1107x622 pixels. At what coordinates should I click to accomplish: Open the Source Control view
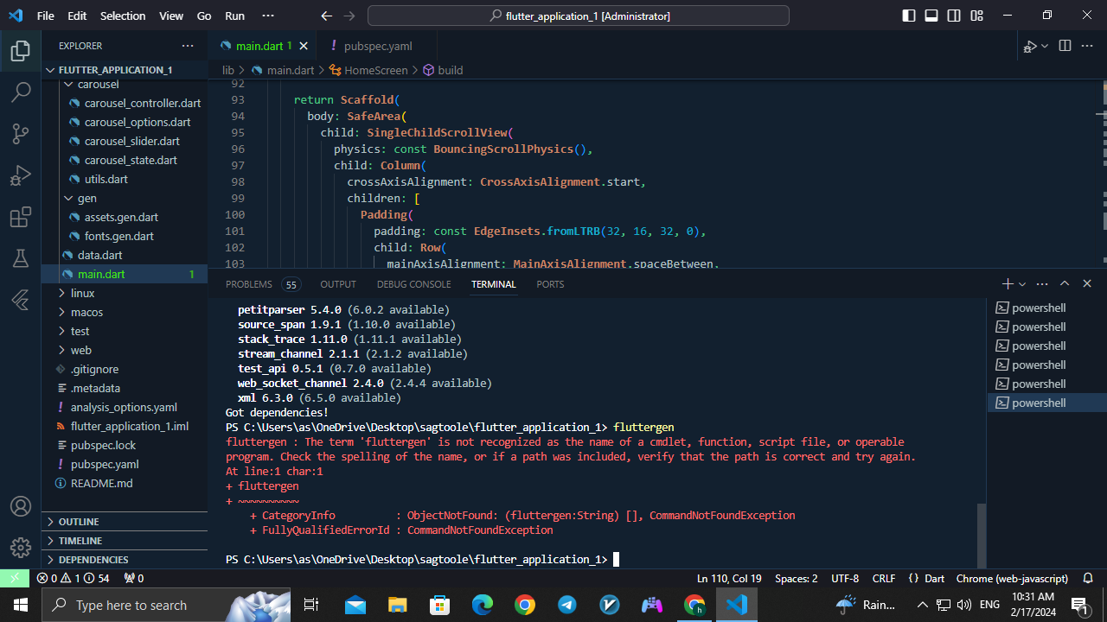pyautogui.click(x=21, y=134)
